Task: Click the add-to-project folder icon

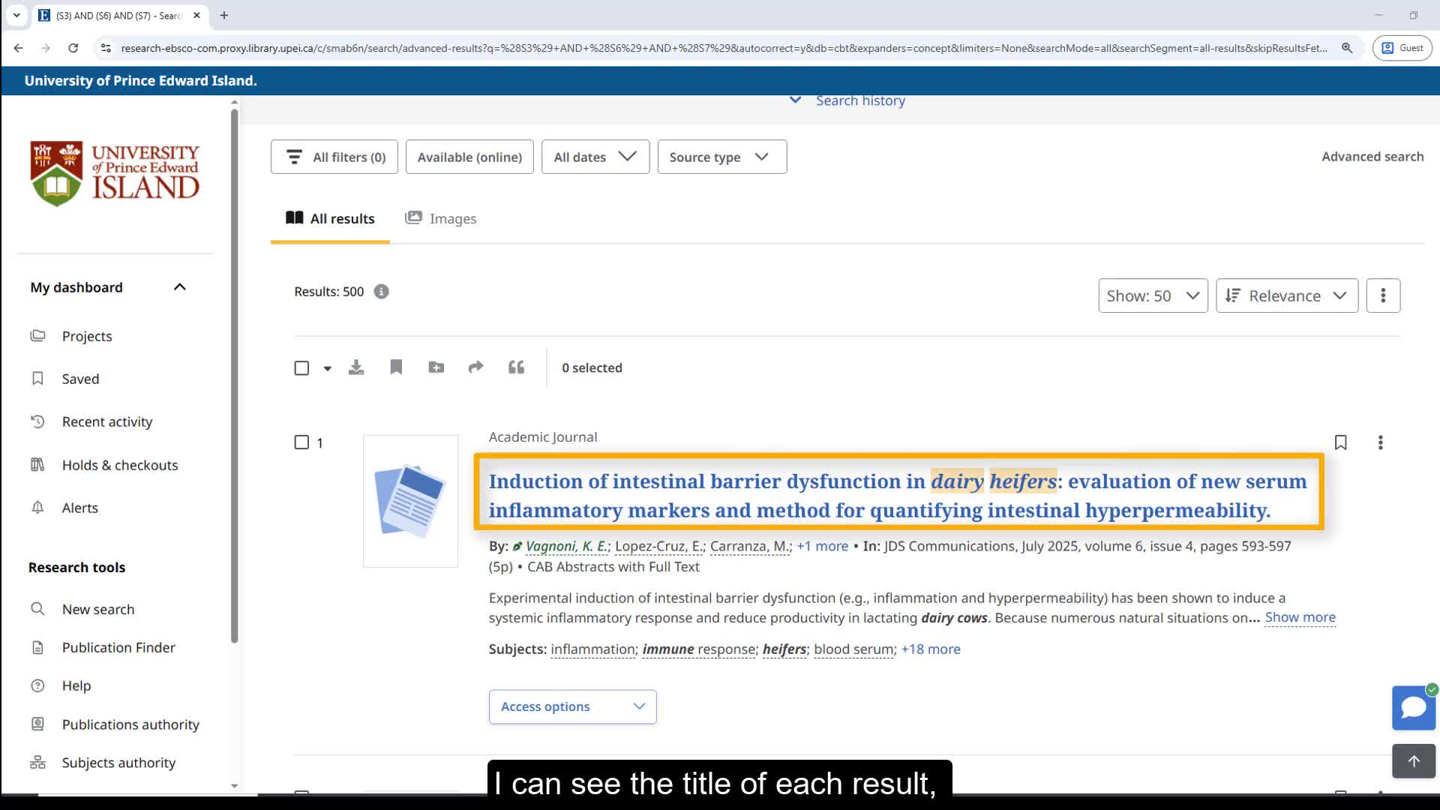Action: tap(436, 367)
